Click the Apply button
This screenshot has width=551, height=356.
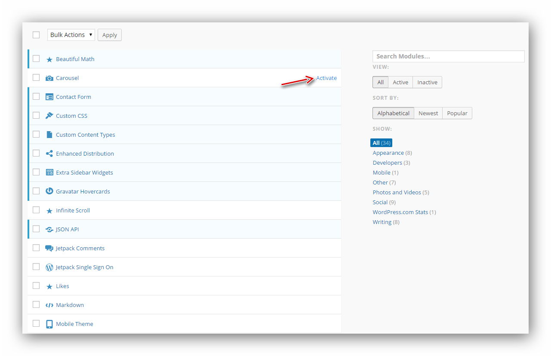pyautogui.click(x=110, y=35)
